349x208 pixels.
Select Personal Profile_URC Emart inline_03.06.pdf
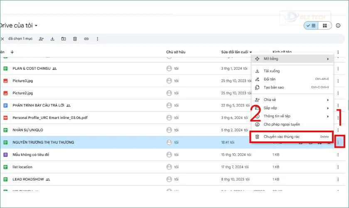[50, 117]
